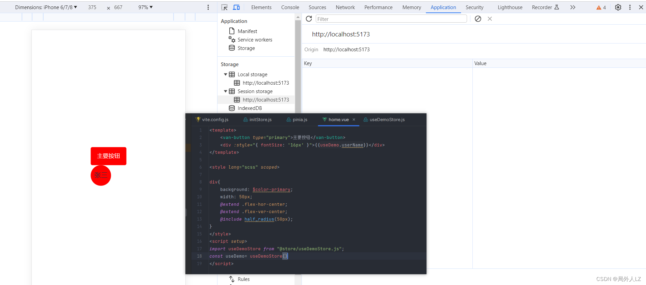Image resolution: width=646 pixels, height=285 pixels.
Task: Open the 97% zoom dropdown
Action: [145, 7]
